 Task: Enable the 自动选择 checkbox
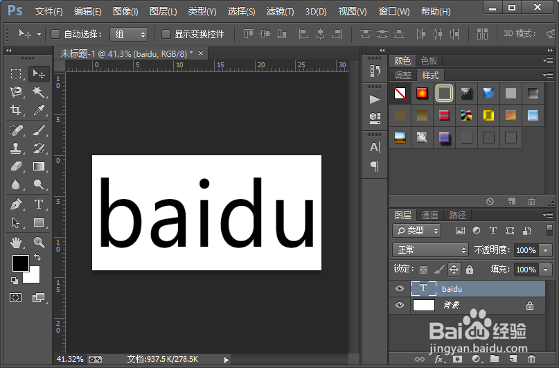[55, 34]
